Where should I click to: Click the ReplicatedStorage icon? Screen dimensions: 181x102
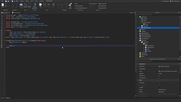(140, 35)
